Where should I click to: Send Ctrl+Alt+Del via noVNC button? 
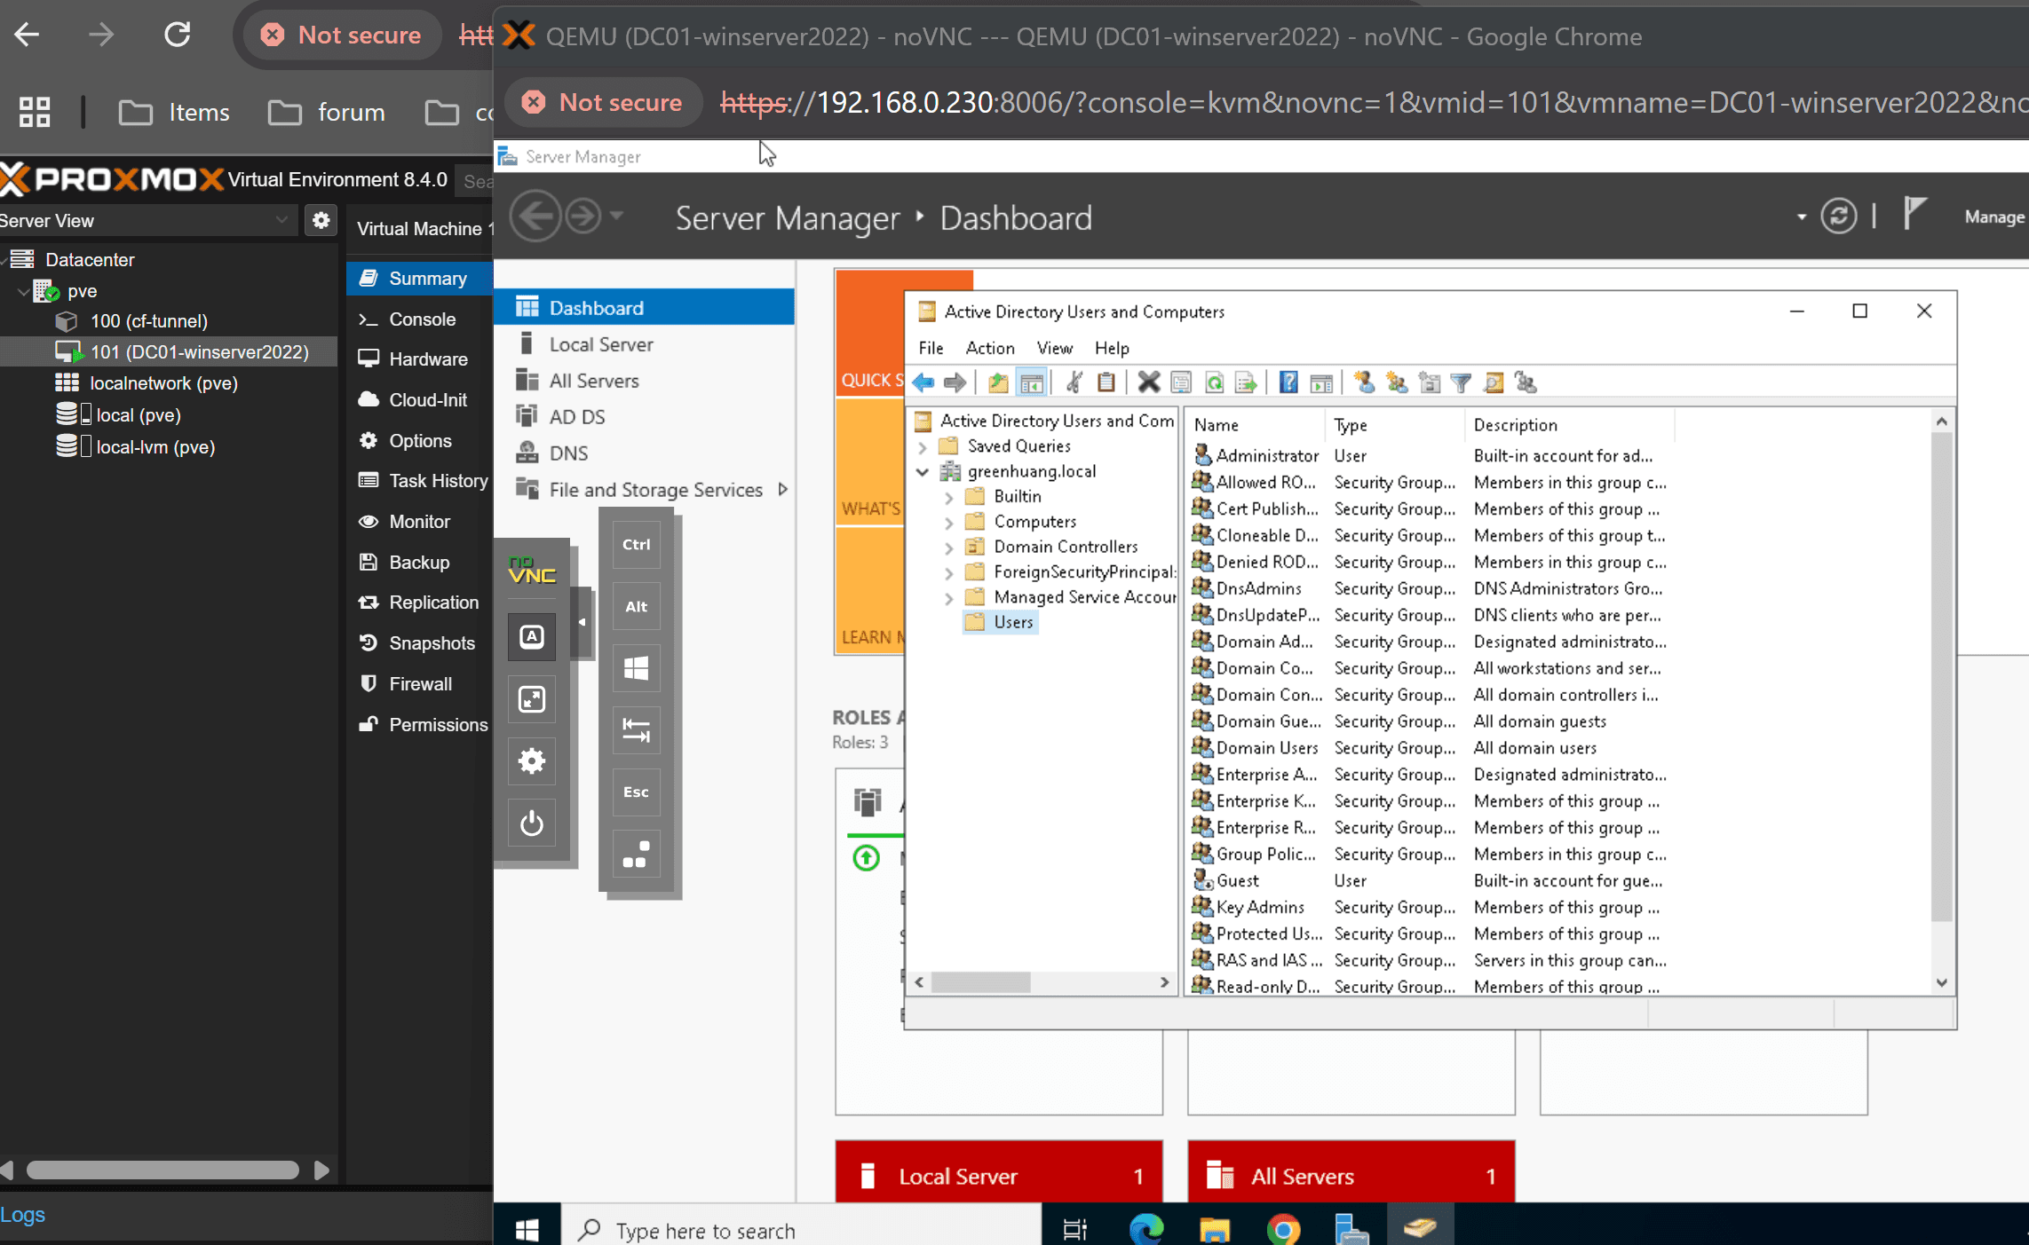[x=636, y=855]
